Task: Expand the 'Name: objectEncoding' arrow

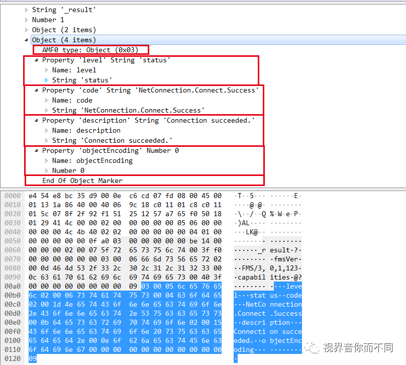Action: pyautogui.click(x=46, y=161)
